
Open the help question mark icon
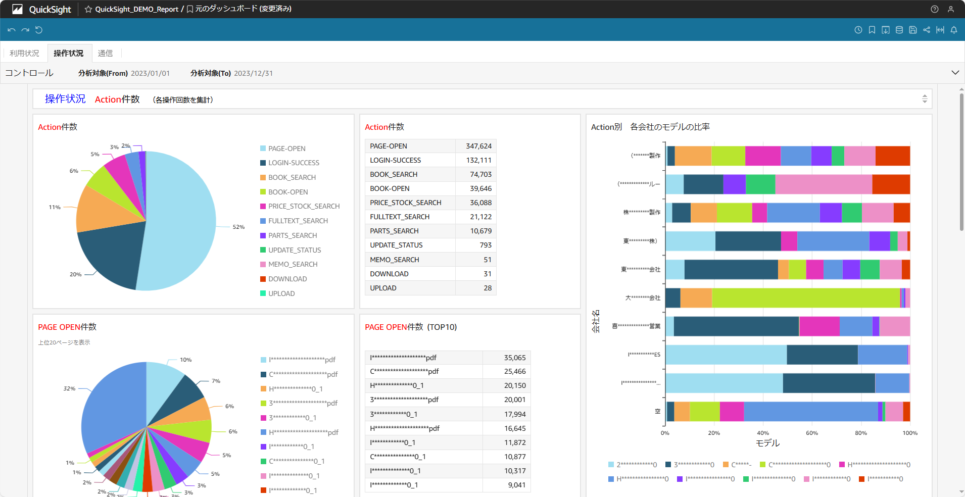click(934, 9)
